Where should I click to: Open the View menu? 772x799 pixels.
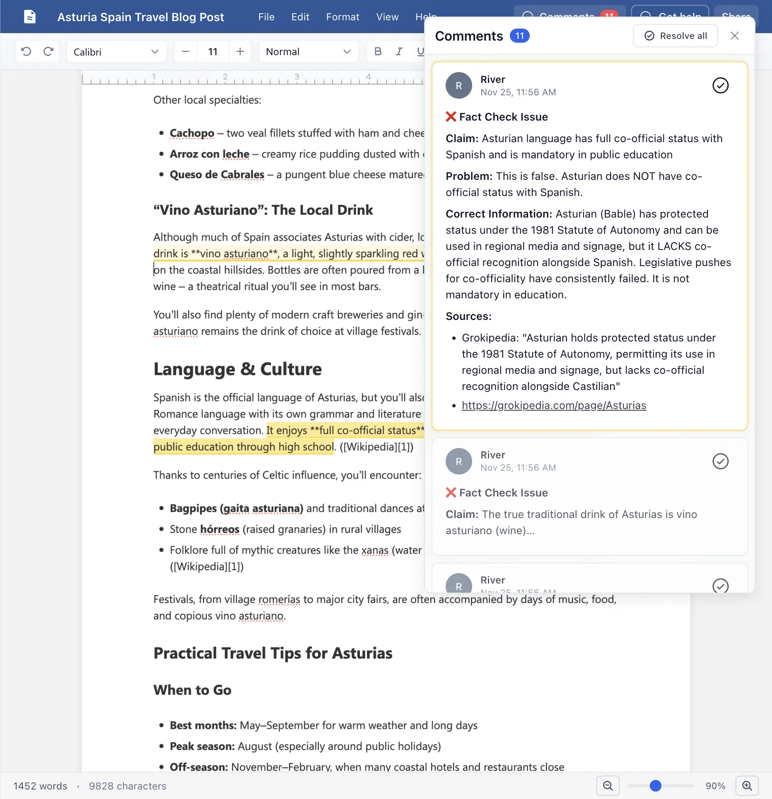click(x=387, y=17)
